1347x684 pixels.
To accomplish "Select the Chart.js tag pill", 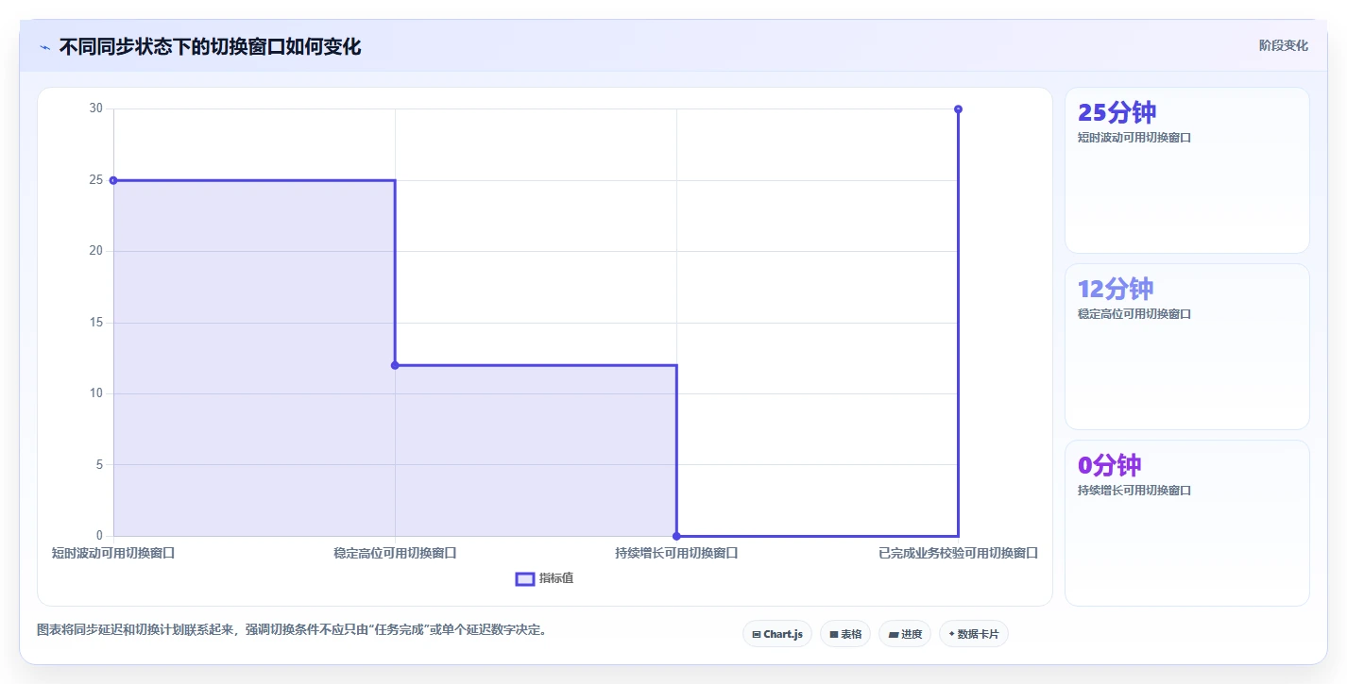I will [777, 634].
